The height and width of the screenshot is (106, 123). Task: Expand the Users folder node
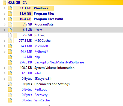tap(4, 30)
